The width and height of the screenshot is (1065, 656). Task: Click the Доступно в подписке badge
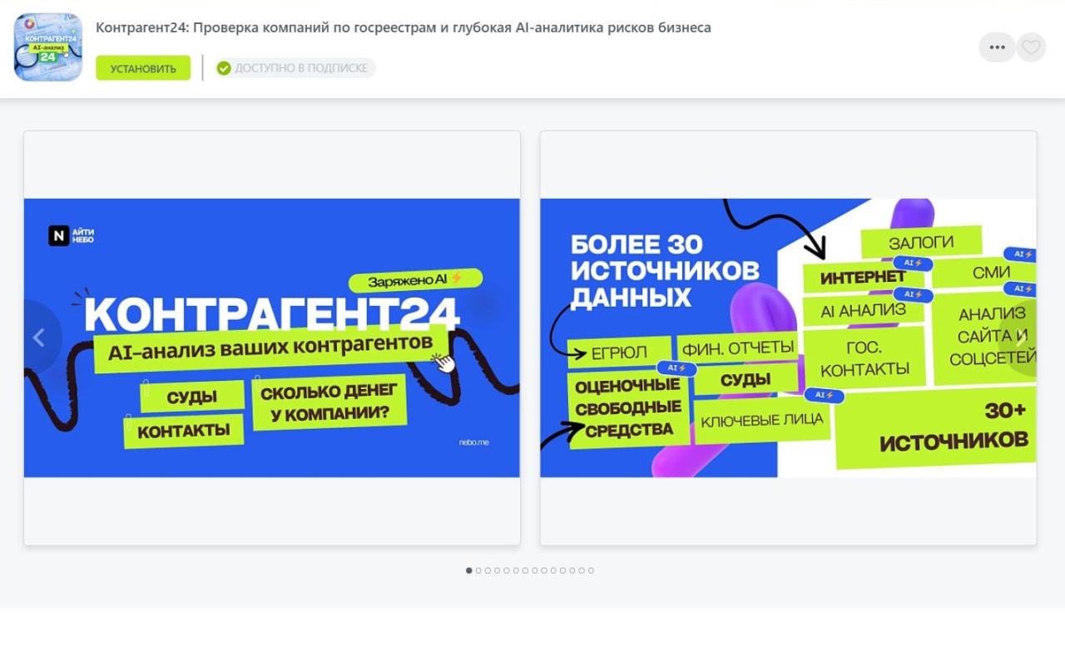[x=295, y=68]
